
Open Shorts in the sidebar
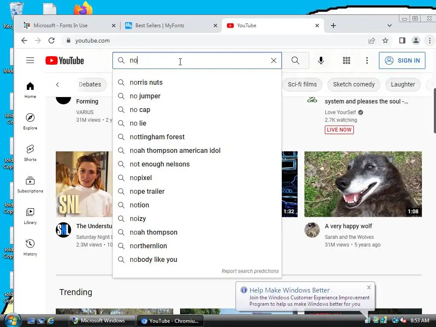[30, 153]
